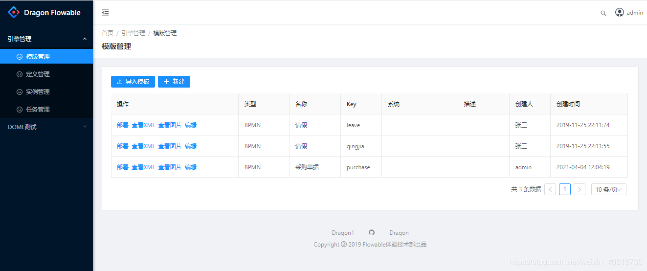647x271 pixels.
Task: Open the GitHub icon in footer
Action: [372, 232]
